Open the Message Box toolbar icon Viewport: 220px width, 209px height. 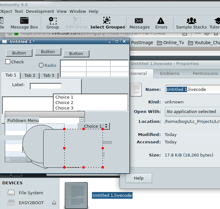(x=24, y=21)
